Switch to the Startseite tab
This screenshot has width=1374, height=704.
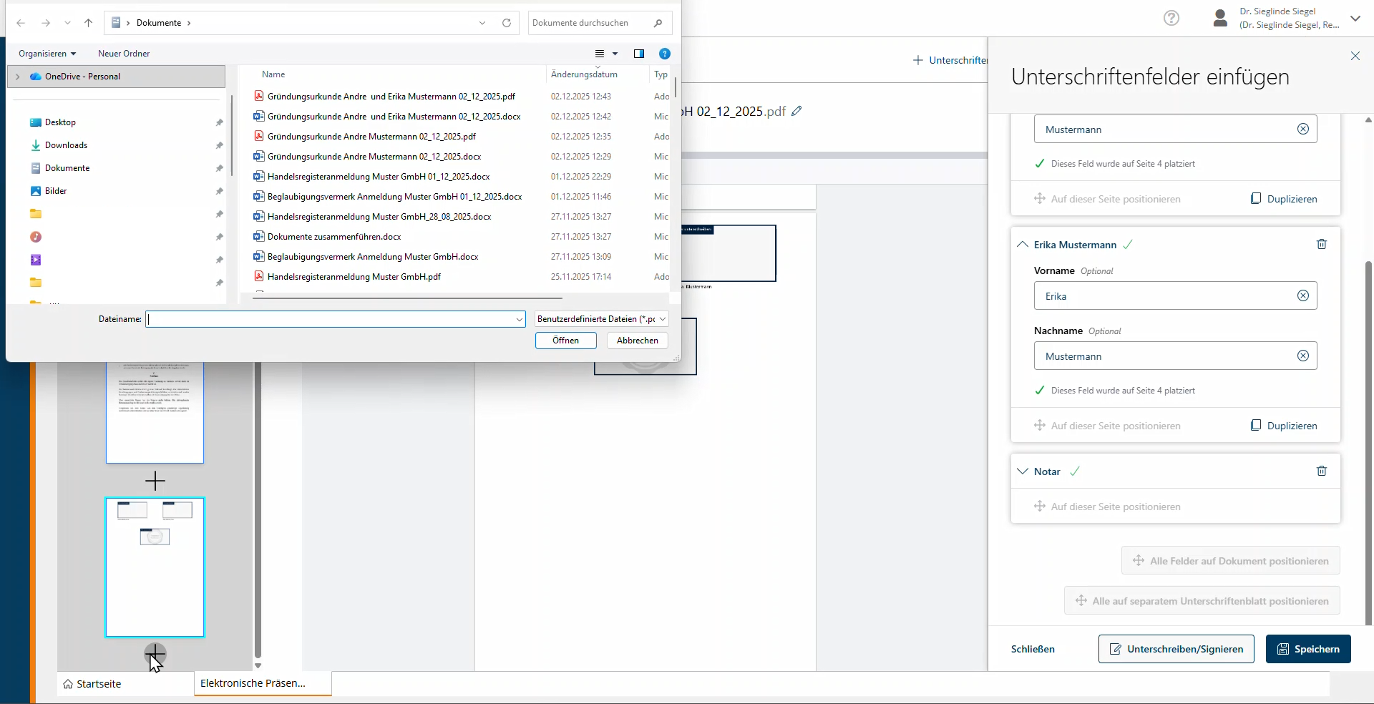[92, 684]
